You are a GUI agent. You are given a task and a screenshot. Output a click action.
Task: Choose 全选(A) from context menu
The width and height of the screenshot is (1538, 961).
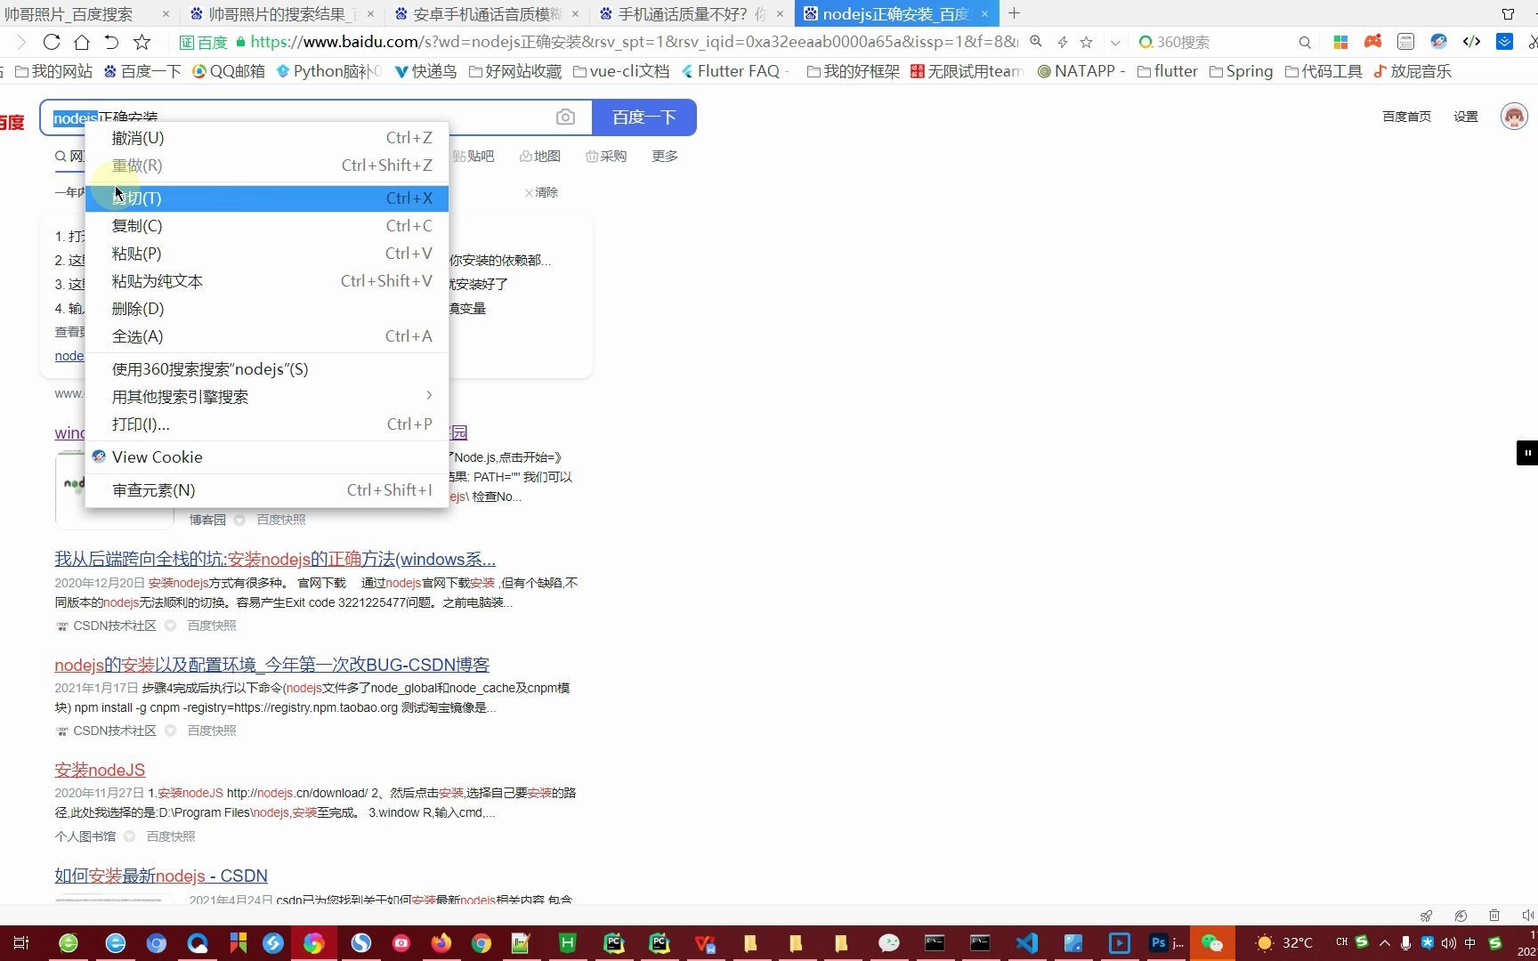click(267, 336)
